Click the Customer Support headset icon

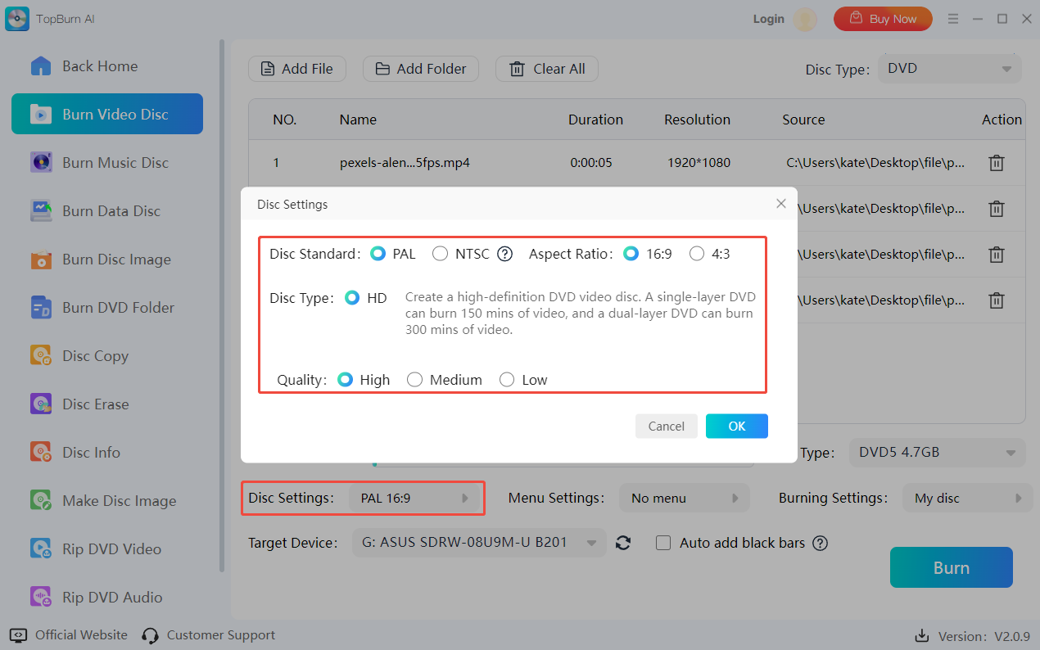(x=150, y=635)
